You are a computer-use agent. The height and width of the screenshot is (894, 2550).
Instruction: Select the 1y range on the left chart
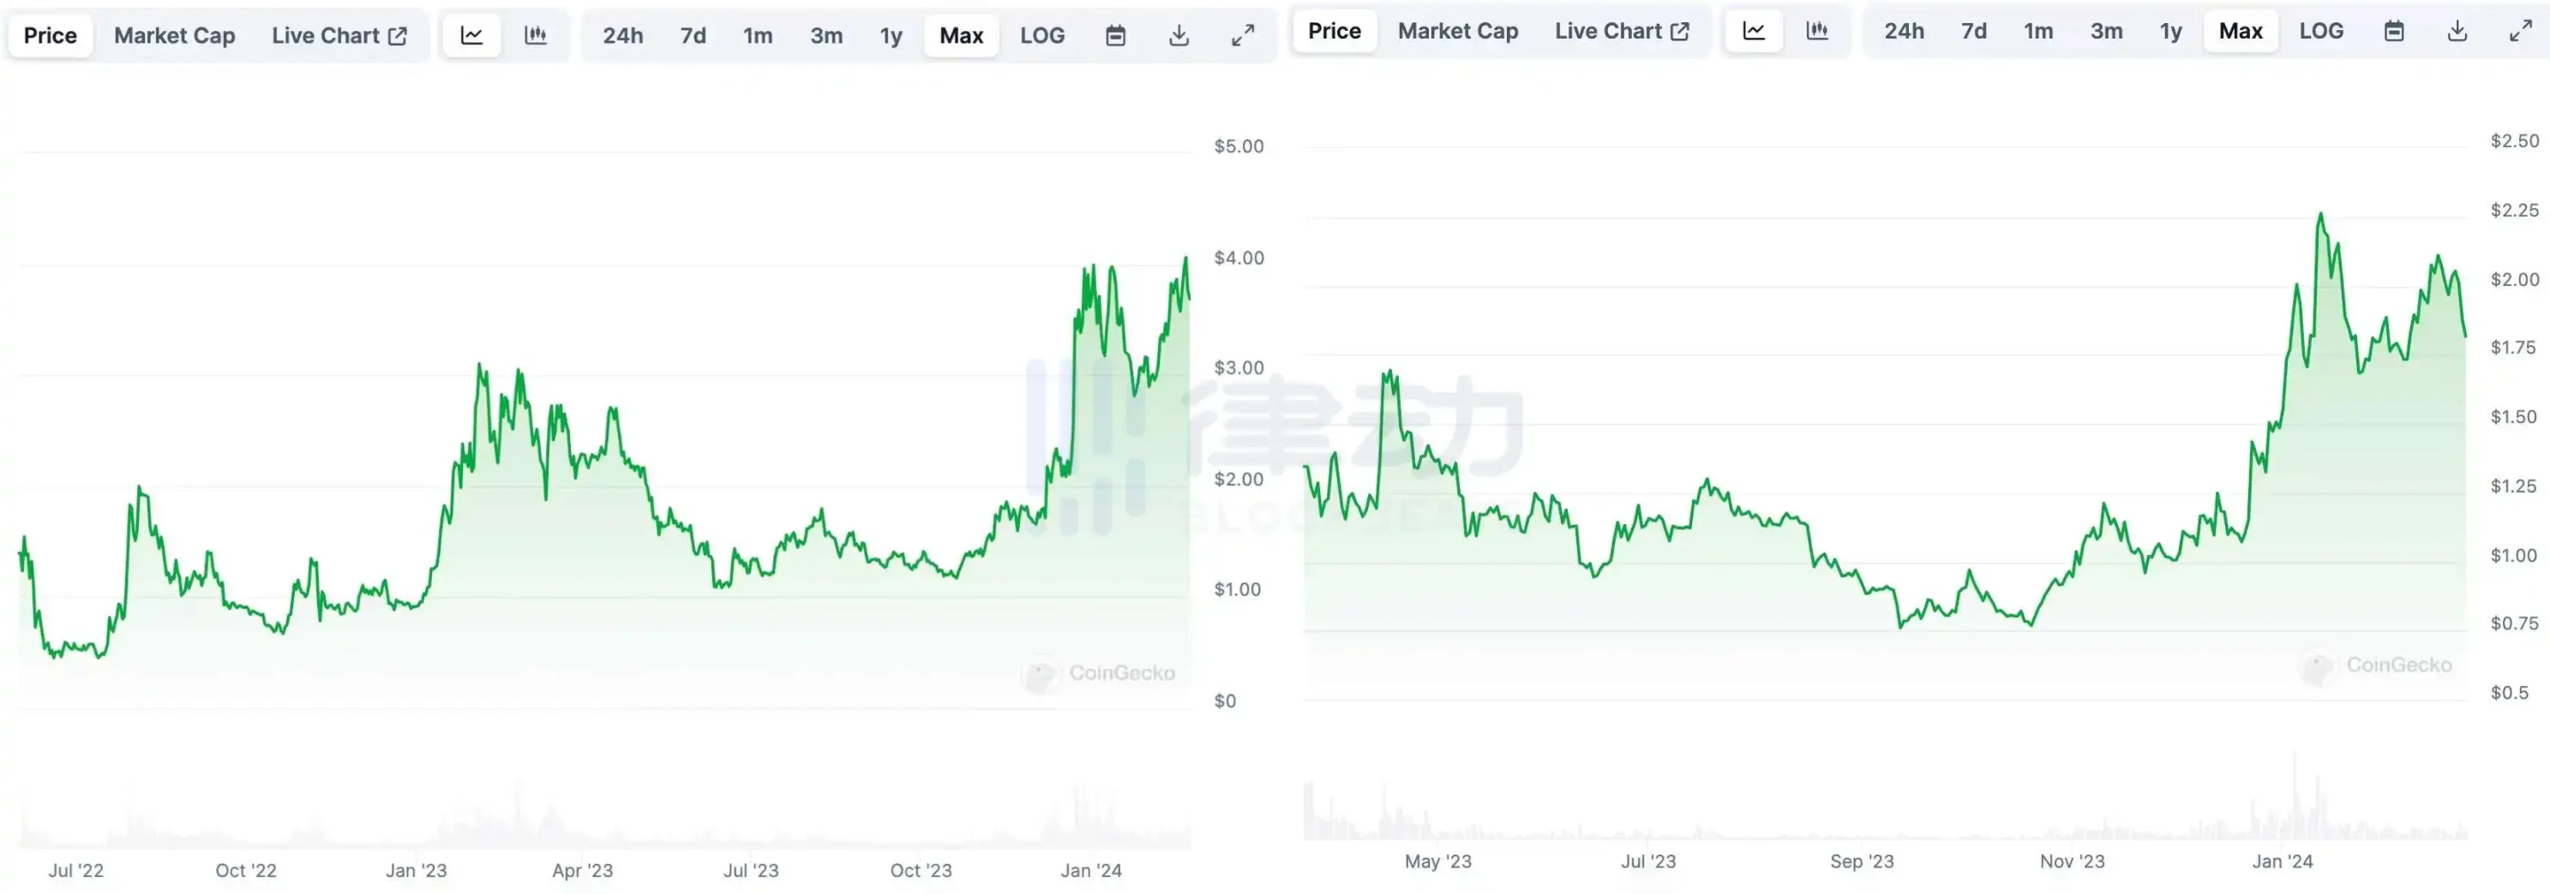pyautogui.click(x=889, y=34)
